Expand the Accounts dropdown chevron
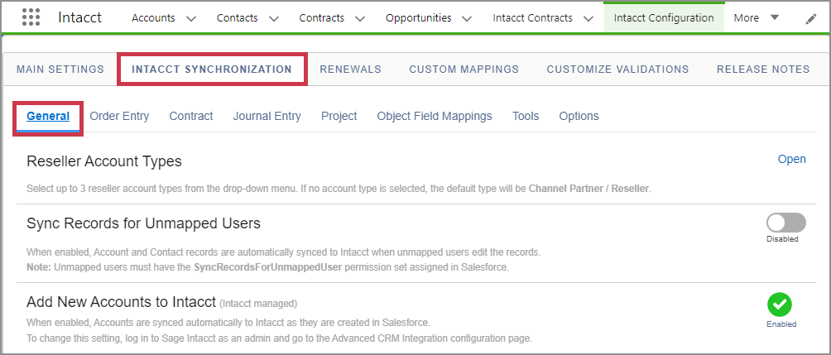This screenshot has height=355, width=831. (191, 18)
